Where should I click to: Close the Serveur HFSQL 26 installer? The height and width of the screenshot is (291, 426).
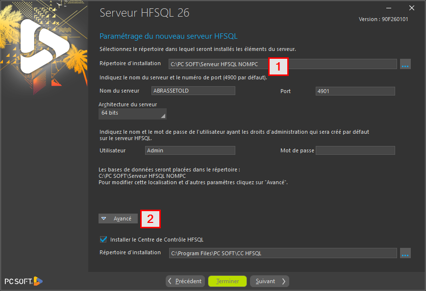(412, 8)
